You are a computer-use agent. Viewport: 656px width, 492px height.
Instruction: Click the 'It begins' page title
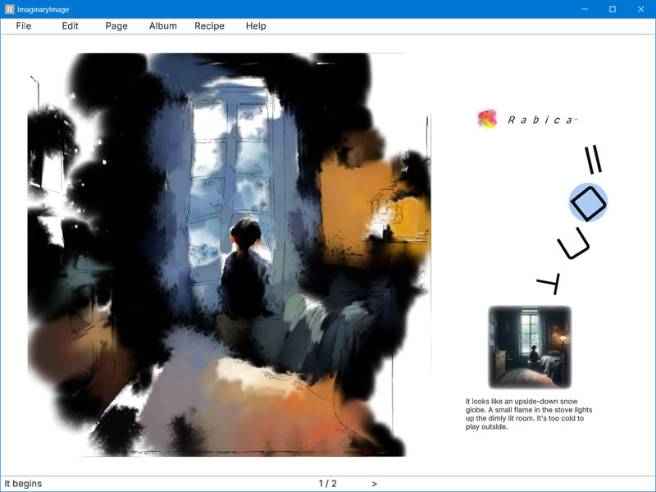tap(23, 484)
